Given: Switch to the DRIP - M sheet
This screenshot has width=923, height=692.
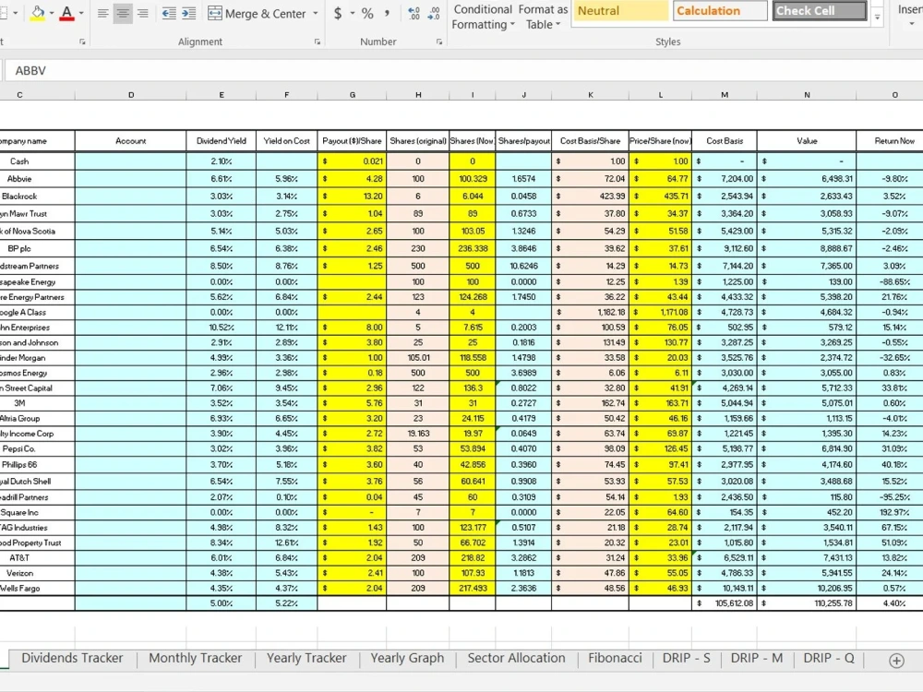Looking at the screenshot, I should click(757, 659).
